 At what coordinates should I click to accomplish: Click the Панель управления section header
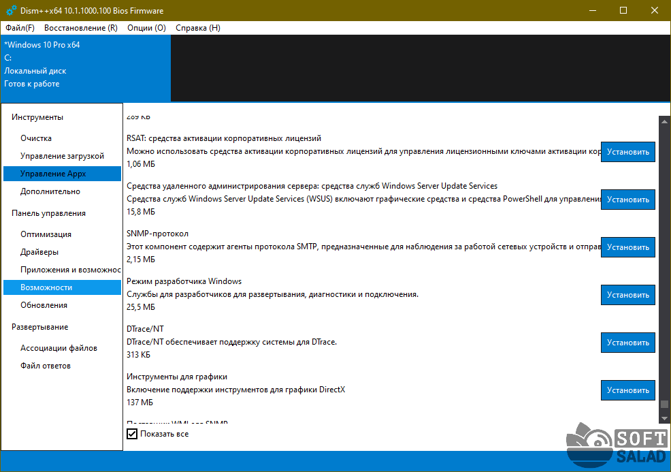tap(48, 213)
